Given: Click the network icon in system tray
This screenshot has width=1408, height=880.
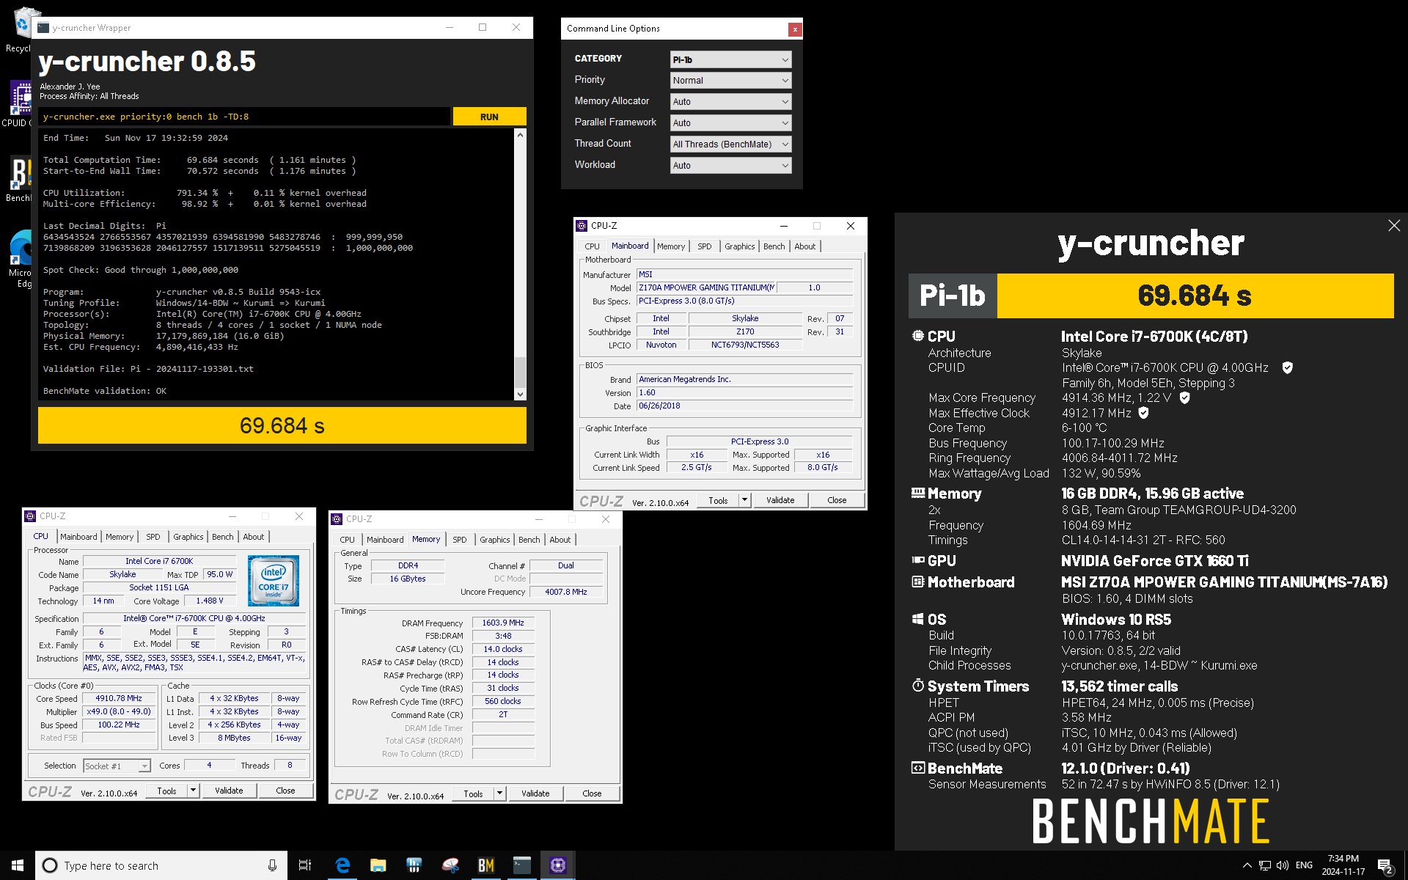Looking at the screenshot, I should coord(1265,865).
